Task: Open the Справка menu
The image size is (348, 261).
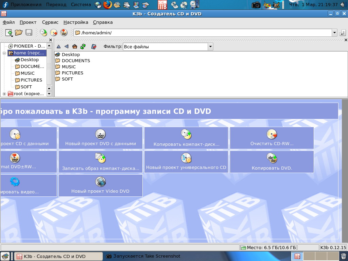Action: (x=103, y=22)
